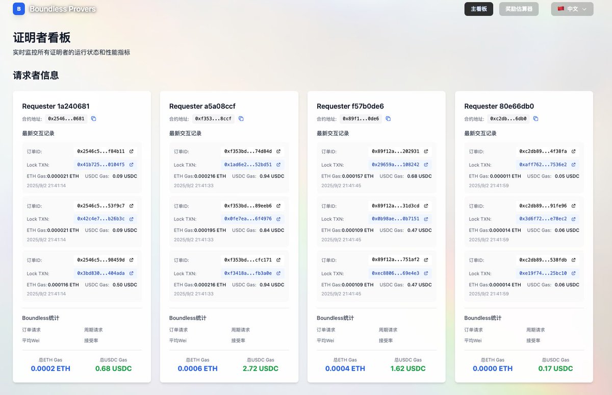Open external link for Lock TXN 0x29659a...108242
Viewport: 612px width, 395px height.
pyautogui.click(x=426, y=165)
